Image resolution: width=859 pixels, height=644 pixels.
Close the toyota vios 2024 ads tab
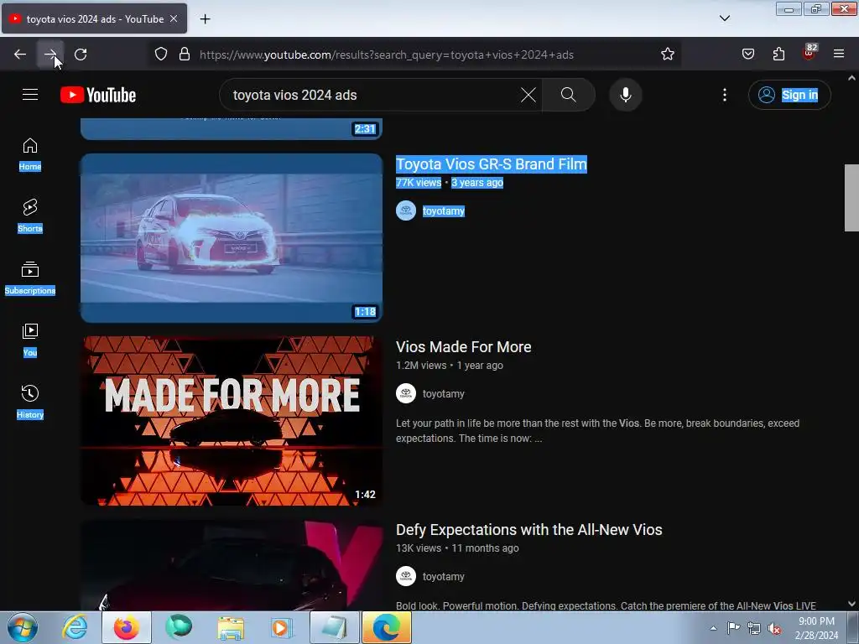click(x=174, y=18)
